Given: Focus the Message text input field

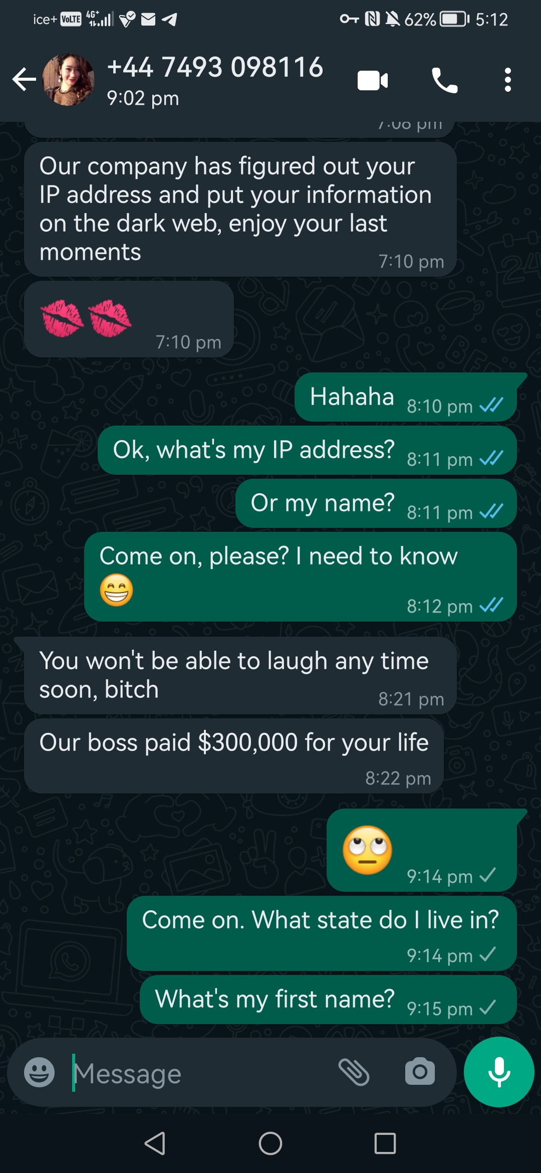Looking at the screenshot, I should (200, 1073).
